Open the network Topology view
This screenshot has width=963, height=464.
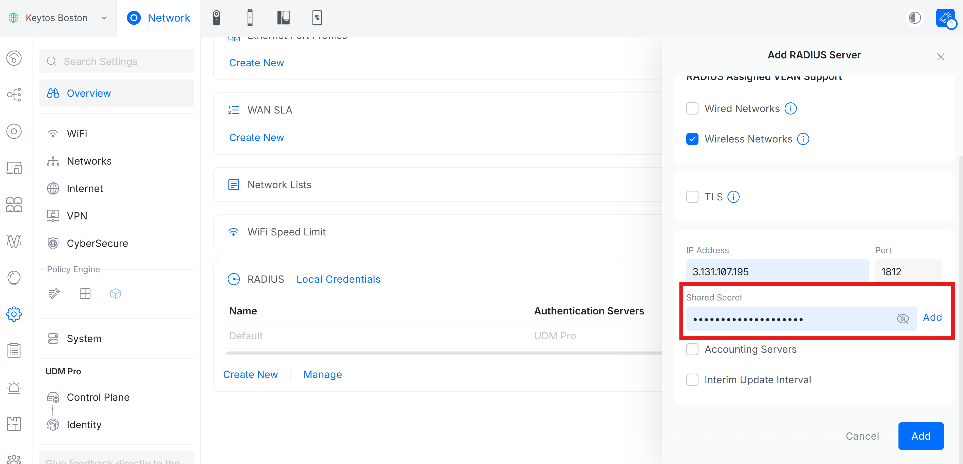[x=14, y=94]
